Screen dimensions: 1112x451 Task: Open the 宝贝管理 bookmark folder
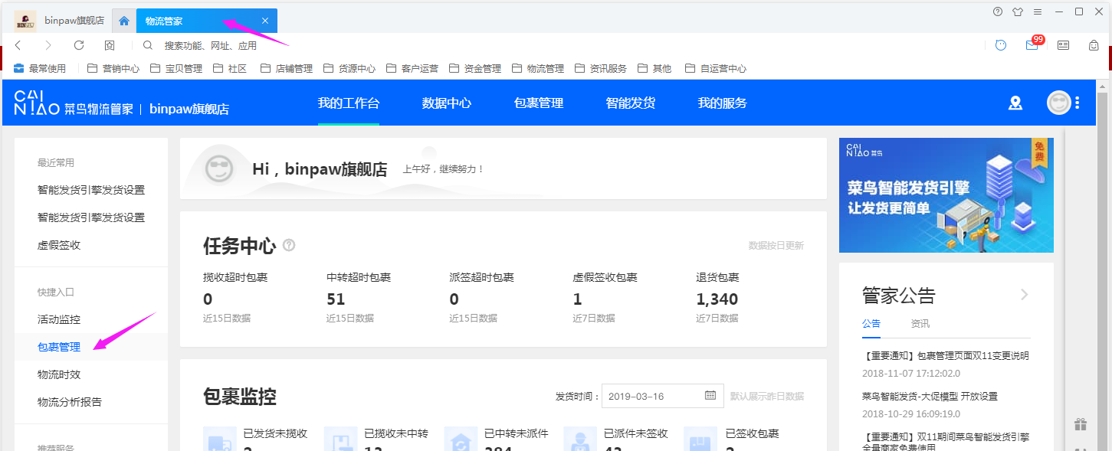[x=176, y=68]
